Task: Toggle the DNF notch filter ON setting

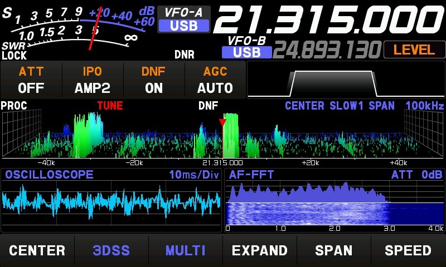Action: [153, 80]
